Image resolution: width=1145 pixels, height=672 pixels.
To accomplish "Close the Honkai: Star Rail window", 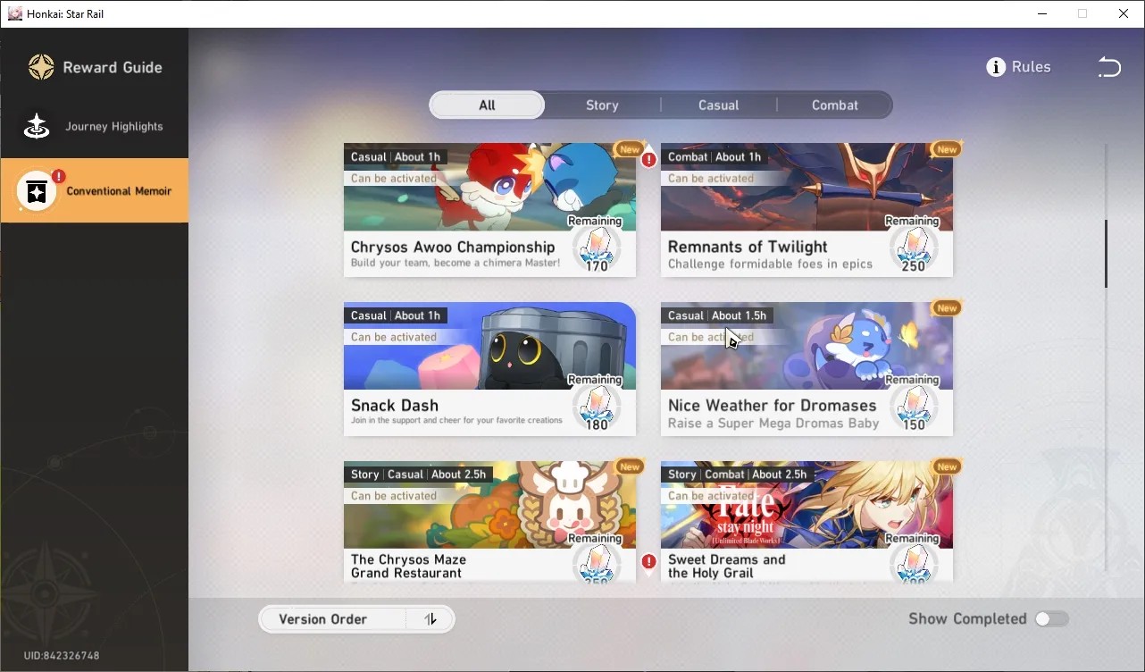I will [x=1124, y=13].
